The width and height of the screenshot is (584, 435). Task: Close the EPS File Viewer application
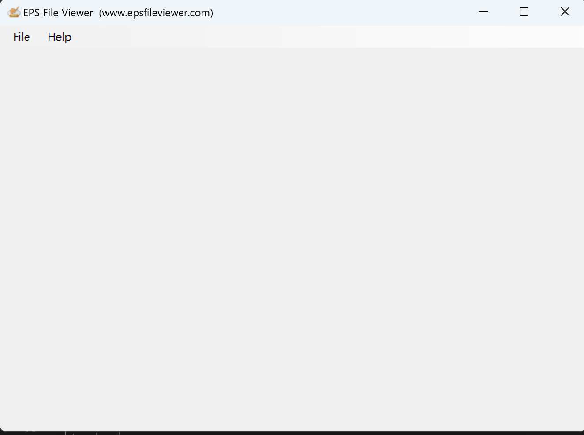tap(565, 11)
